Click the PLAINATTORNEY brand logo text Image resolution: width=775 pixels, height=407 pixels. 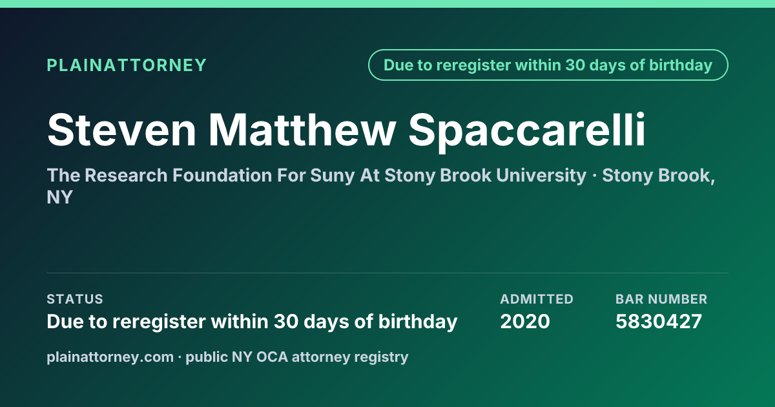coord(127,65)
